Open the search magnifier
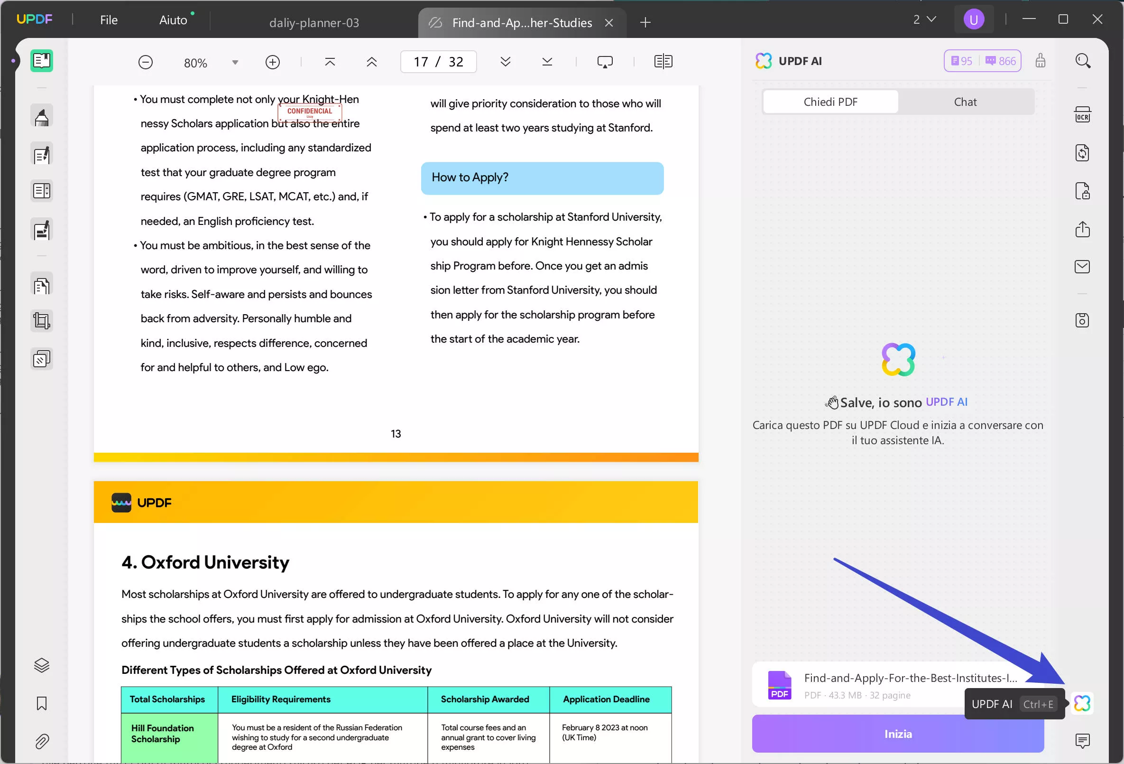This screenshot has height=764, width=1124. (x=1082, y=61)
